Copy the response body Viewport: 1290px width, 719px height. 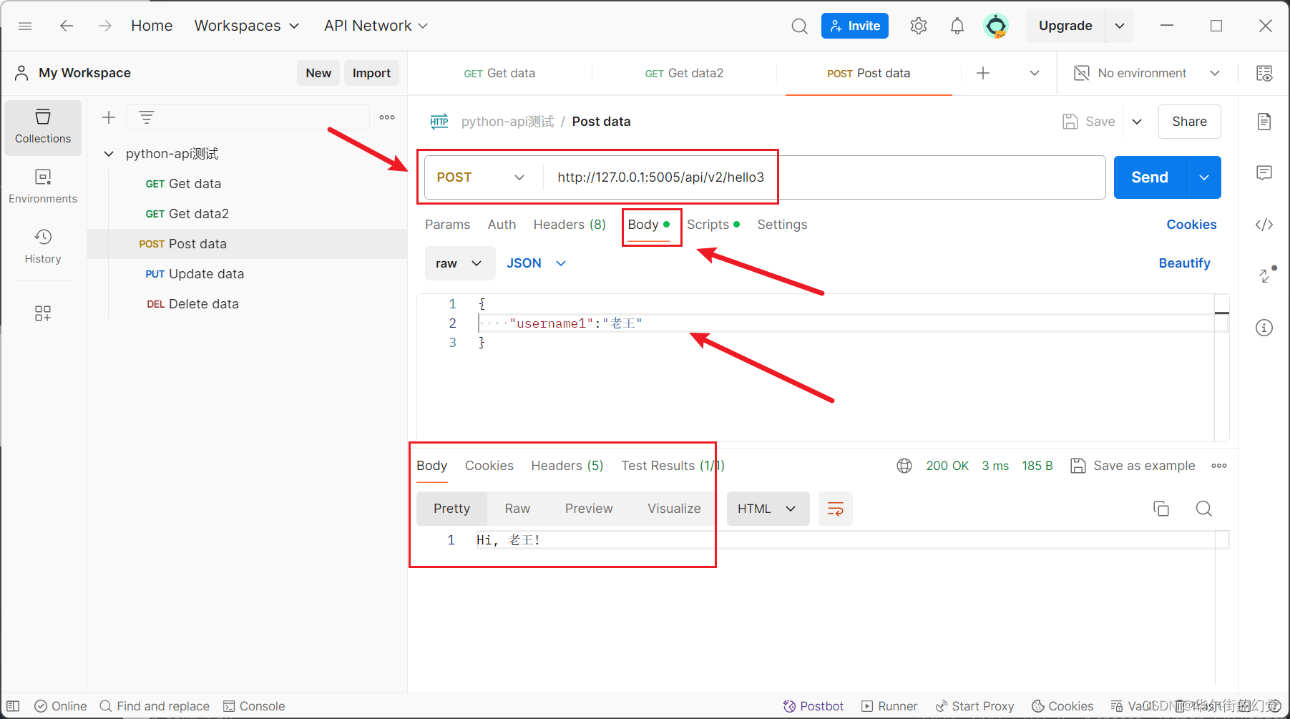[x=1161, y=509]
